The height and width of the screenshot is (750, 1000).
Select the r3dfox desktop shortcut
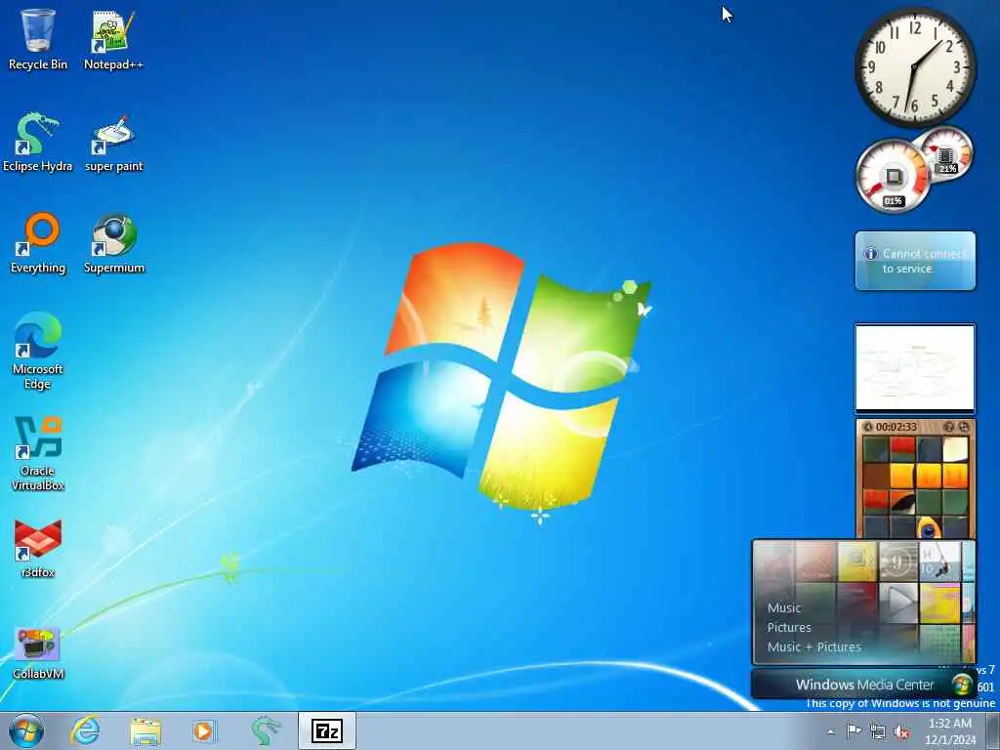click(38, 549)
